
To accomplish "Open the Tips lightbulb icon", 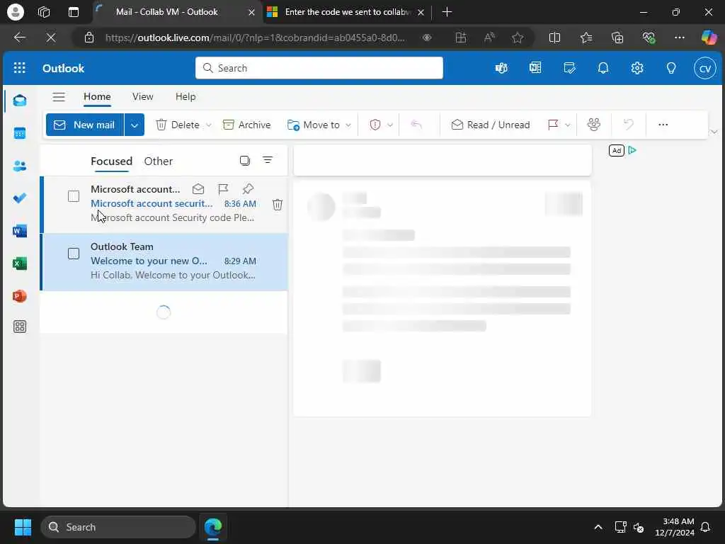I will [x=671, y=68].
